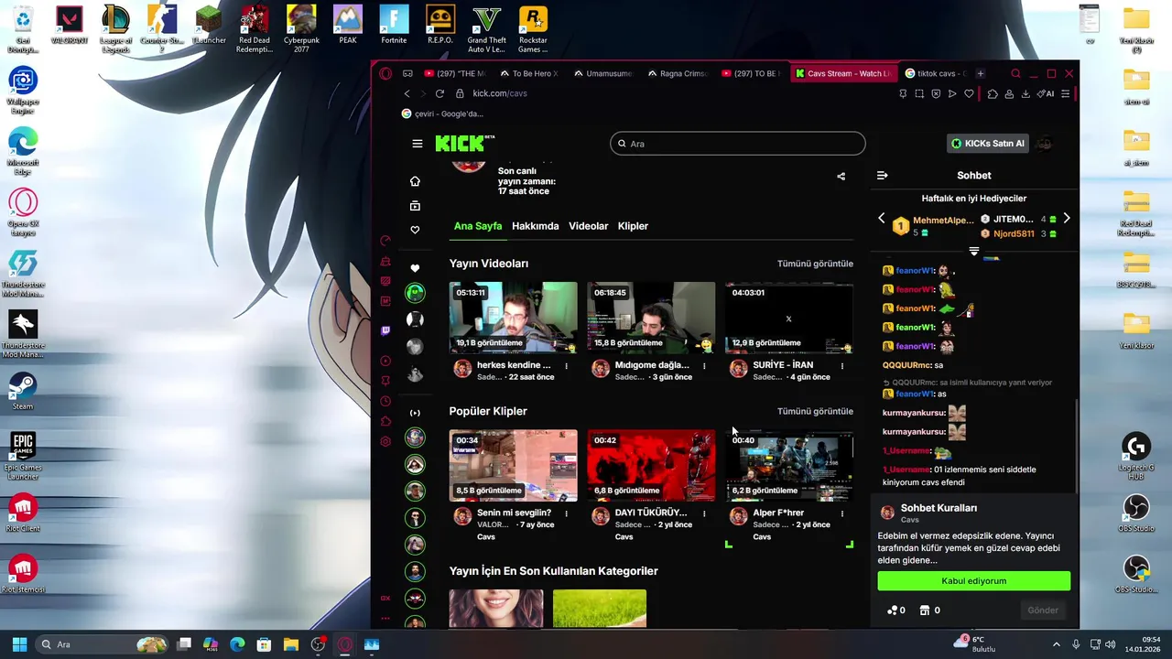The width and height of the screenshot is (1172, 659).
Task: Play the 00:42 'DAYI TÜKÜRÜY' clip
Action: click(651, 465)
